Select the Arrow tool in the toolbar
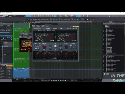 click(28, 16)
